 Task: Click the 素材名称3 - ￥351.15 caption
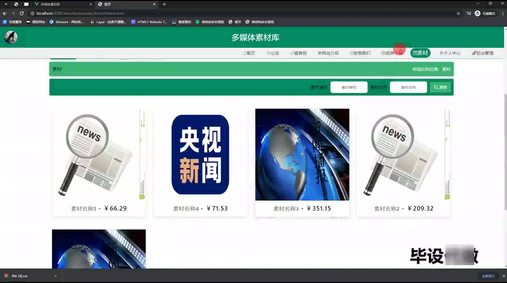click(x=302, y=209)
